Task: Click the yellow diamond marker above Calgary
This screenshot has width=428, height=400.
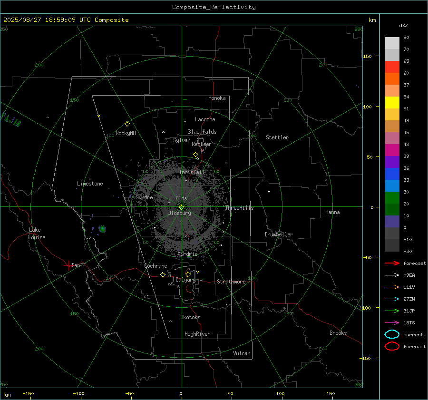Action: click(188, 274)
